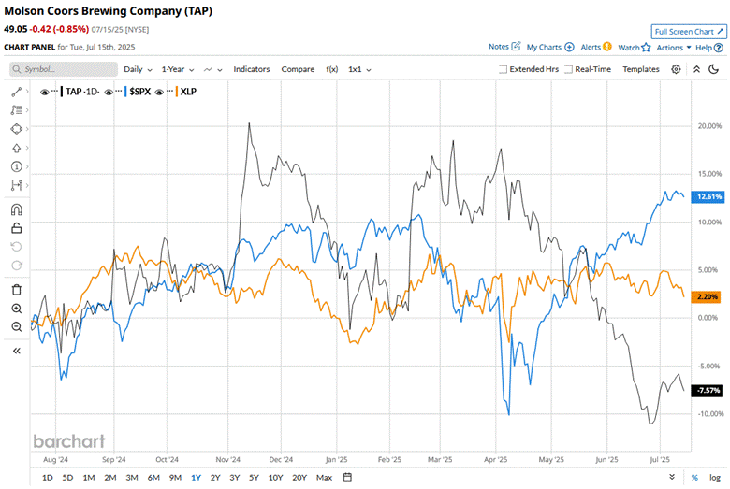
Task: Open the Indicators menu
Action: tap(252, 69)
